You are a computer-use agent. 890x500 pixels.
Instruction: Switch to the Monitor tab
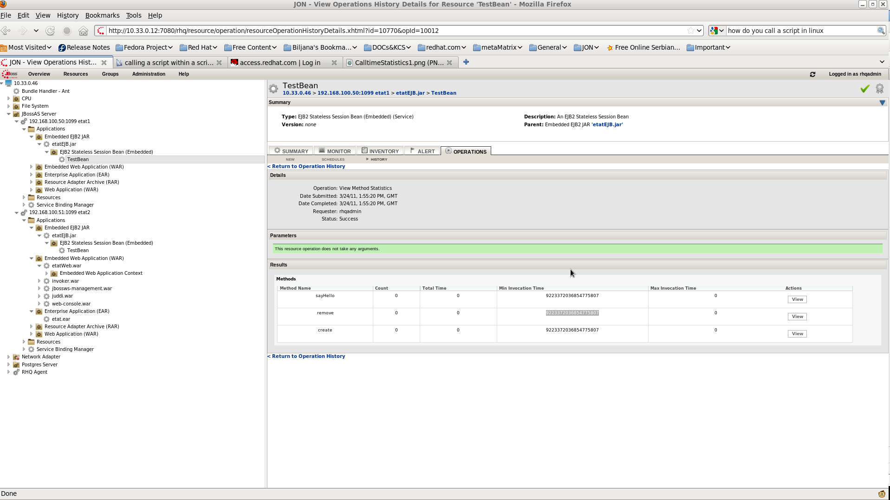click(x=335, y=151)
